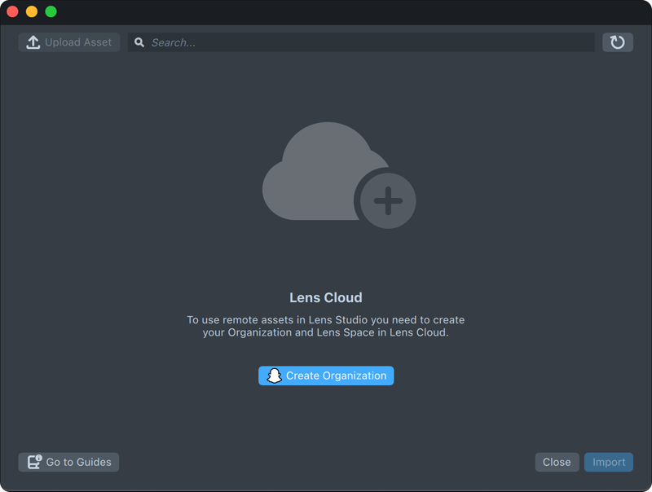Viewport: 652px width, 492px height.
Task: Refresh the asset list with the reload icon
Action: click(x=618, y=42)
